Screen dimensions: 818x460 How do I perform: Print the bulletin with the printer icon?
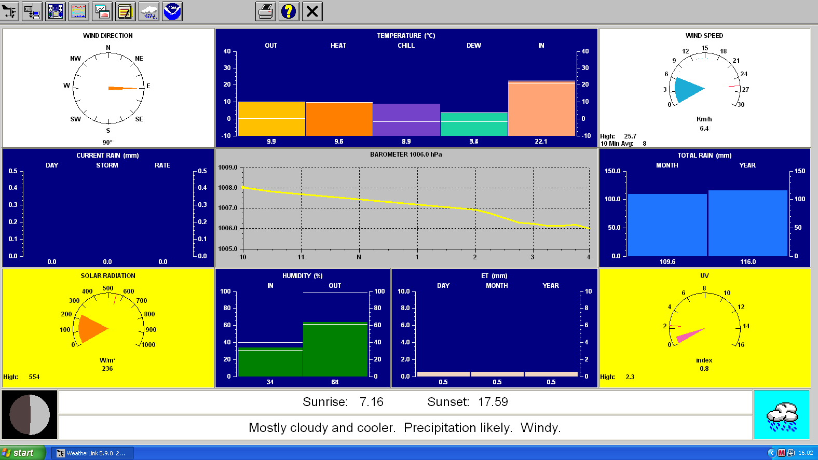pos(266,11)
